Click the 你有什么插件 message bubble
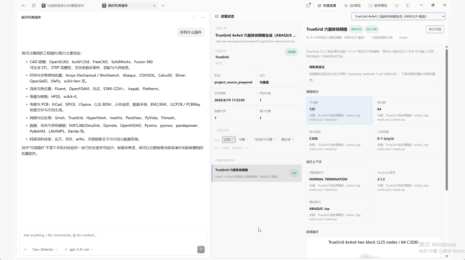Viewport: 465px width, 260px height. tap(191, 32)
